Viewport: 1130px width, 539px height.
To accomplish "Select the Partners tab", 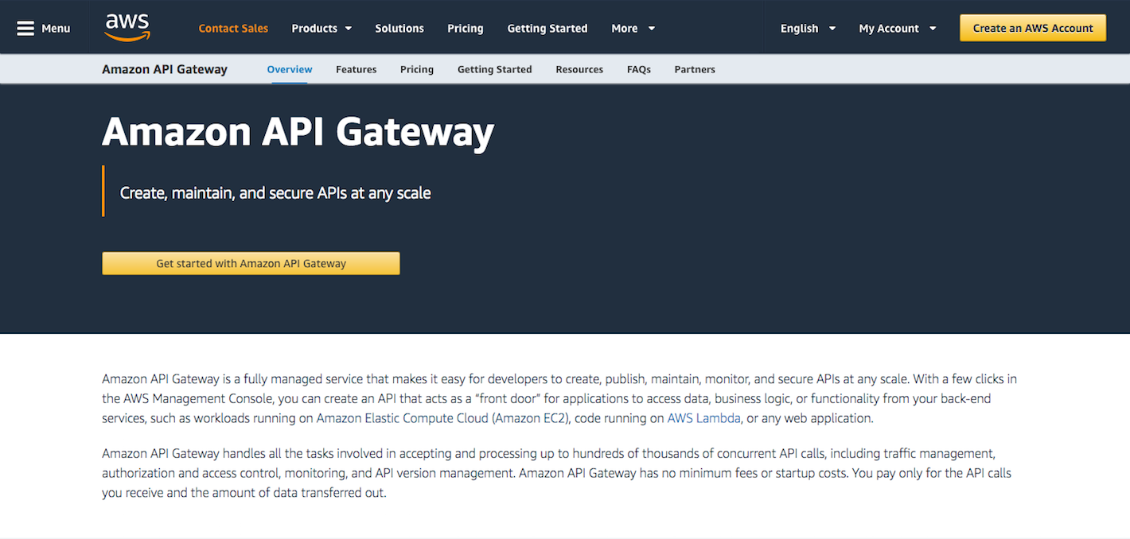I will (695, 69).
